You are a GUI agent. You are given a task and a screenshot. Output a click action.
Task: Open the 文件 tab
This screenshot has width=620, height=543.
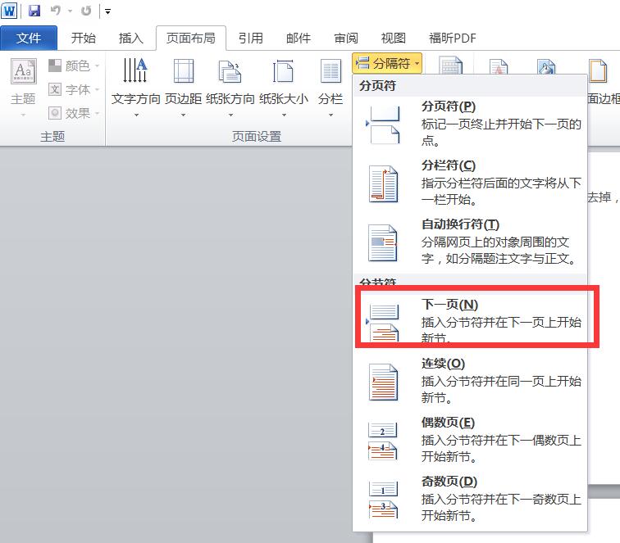pyautogui.click(x=29, y=38)
